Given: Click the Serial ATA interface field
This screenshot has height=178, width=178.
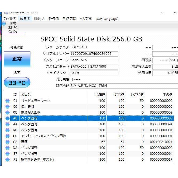Looking at the screenshot, I should point(94,60).
